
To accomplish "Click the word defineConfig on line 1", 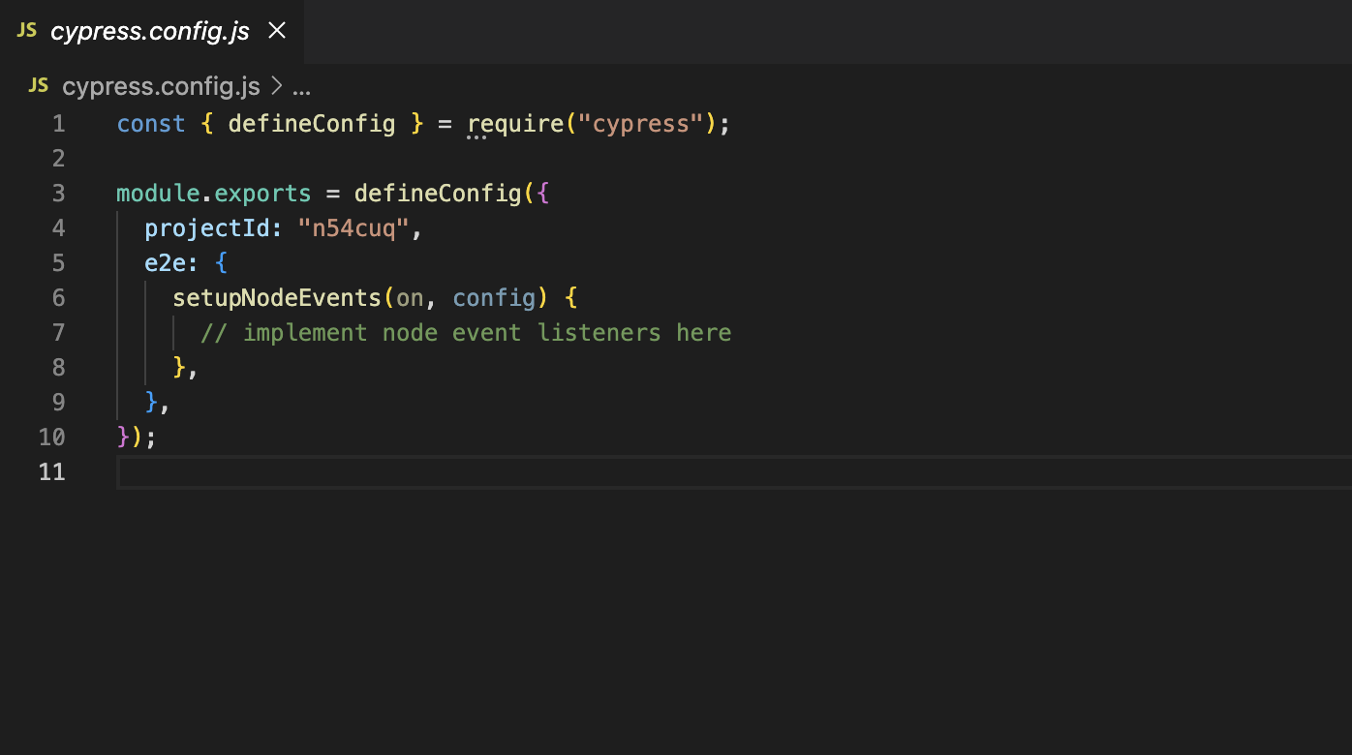I will (312, 123).
